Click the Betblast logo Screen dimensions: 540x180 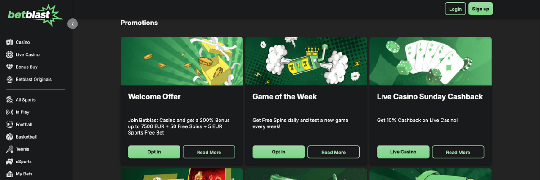(35, 14)
